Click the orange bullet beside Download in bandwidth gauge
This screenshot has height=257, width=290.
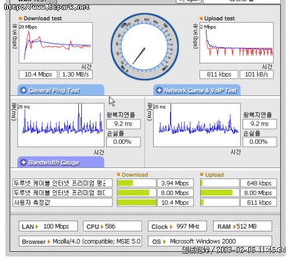tap(118, 174)
